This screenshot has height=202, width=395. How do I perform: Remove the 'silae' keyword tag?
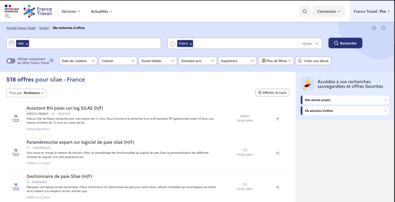click(27, 44)
